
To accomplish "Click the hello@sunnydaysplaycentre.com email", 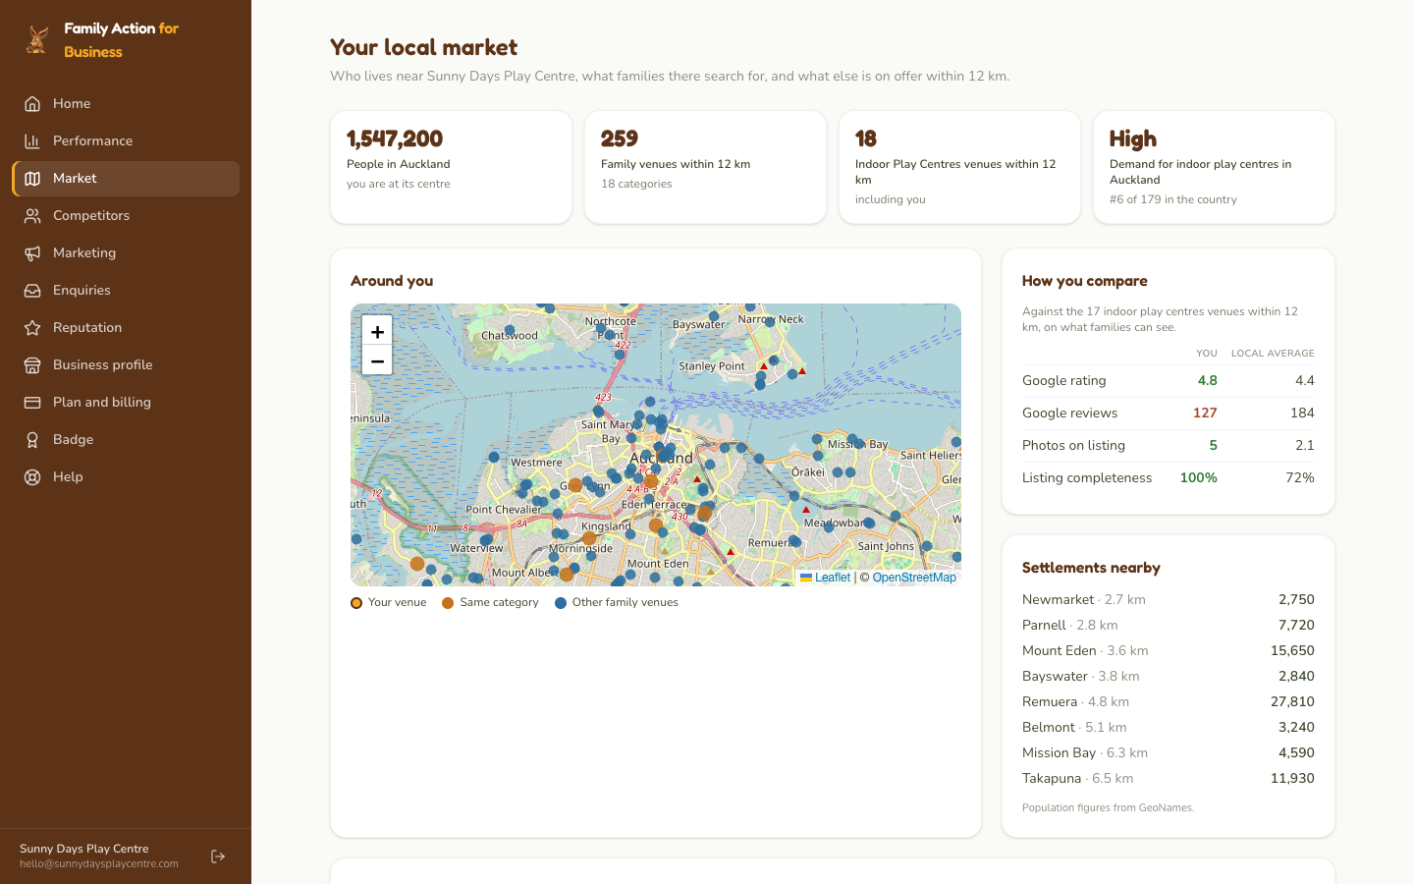I will pos(99,864).
